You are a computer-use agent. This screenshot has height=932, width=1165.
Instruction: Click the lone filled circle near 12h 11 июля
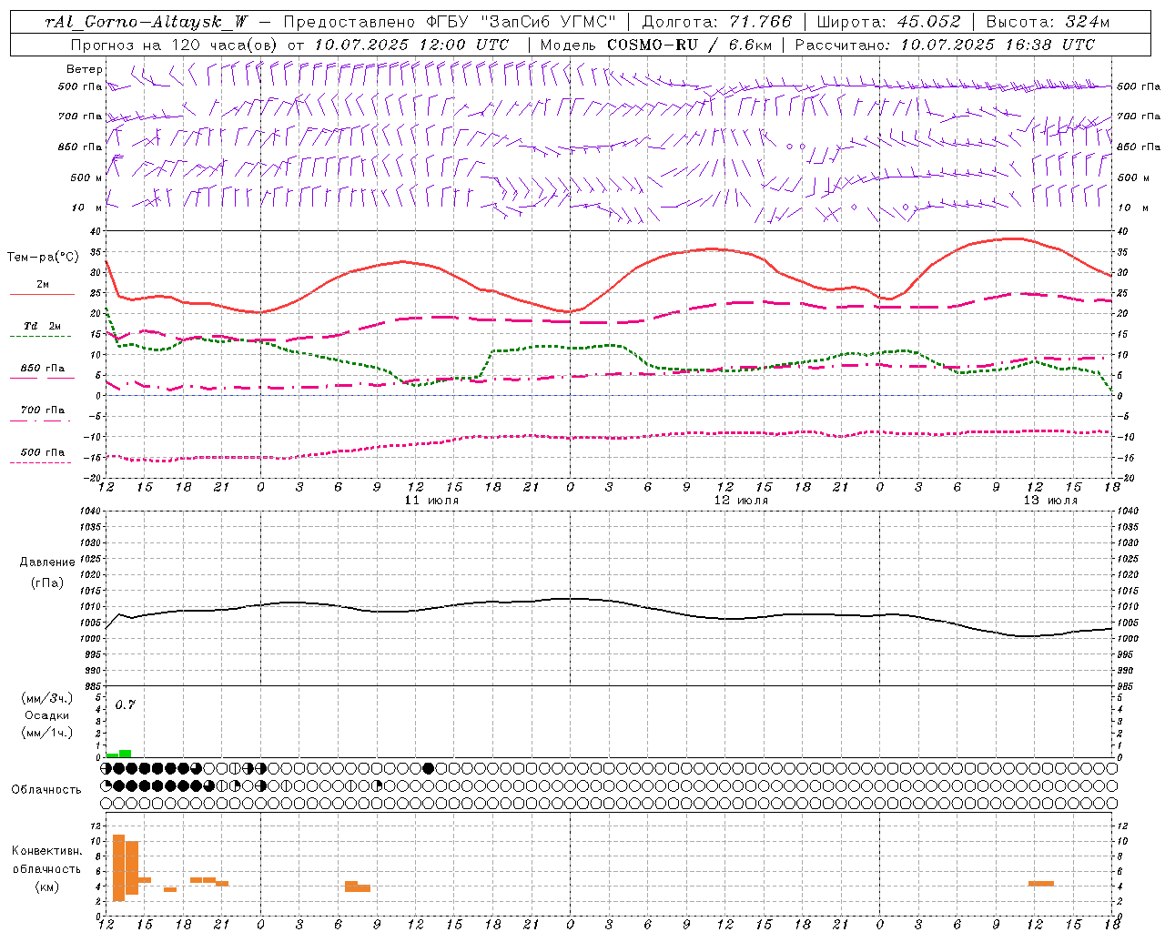pos(429,768)
